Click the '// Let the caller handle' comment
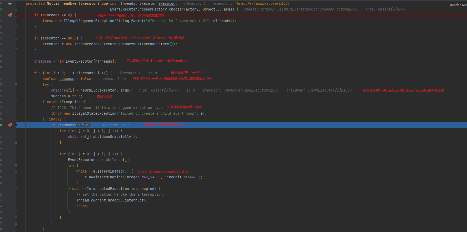Screen dimensions: 467x232 (x=120, y=194)
